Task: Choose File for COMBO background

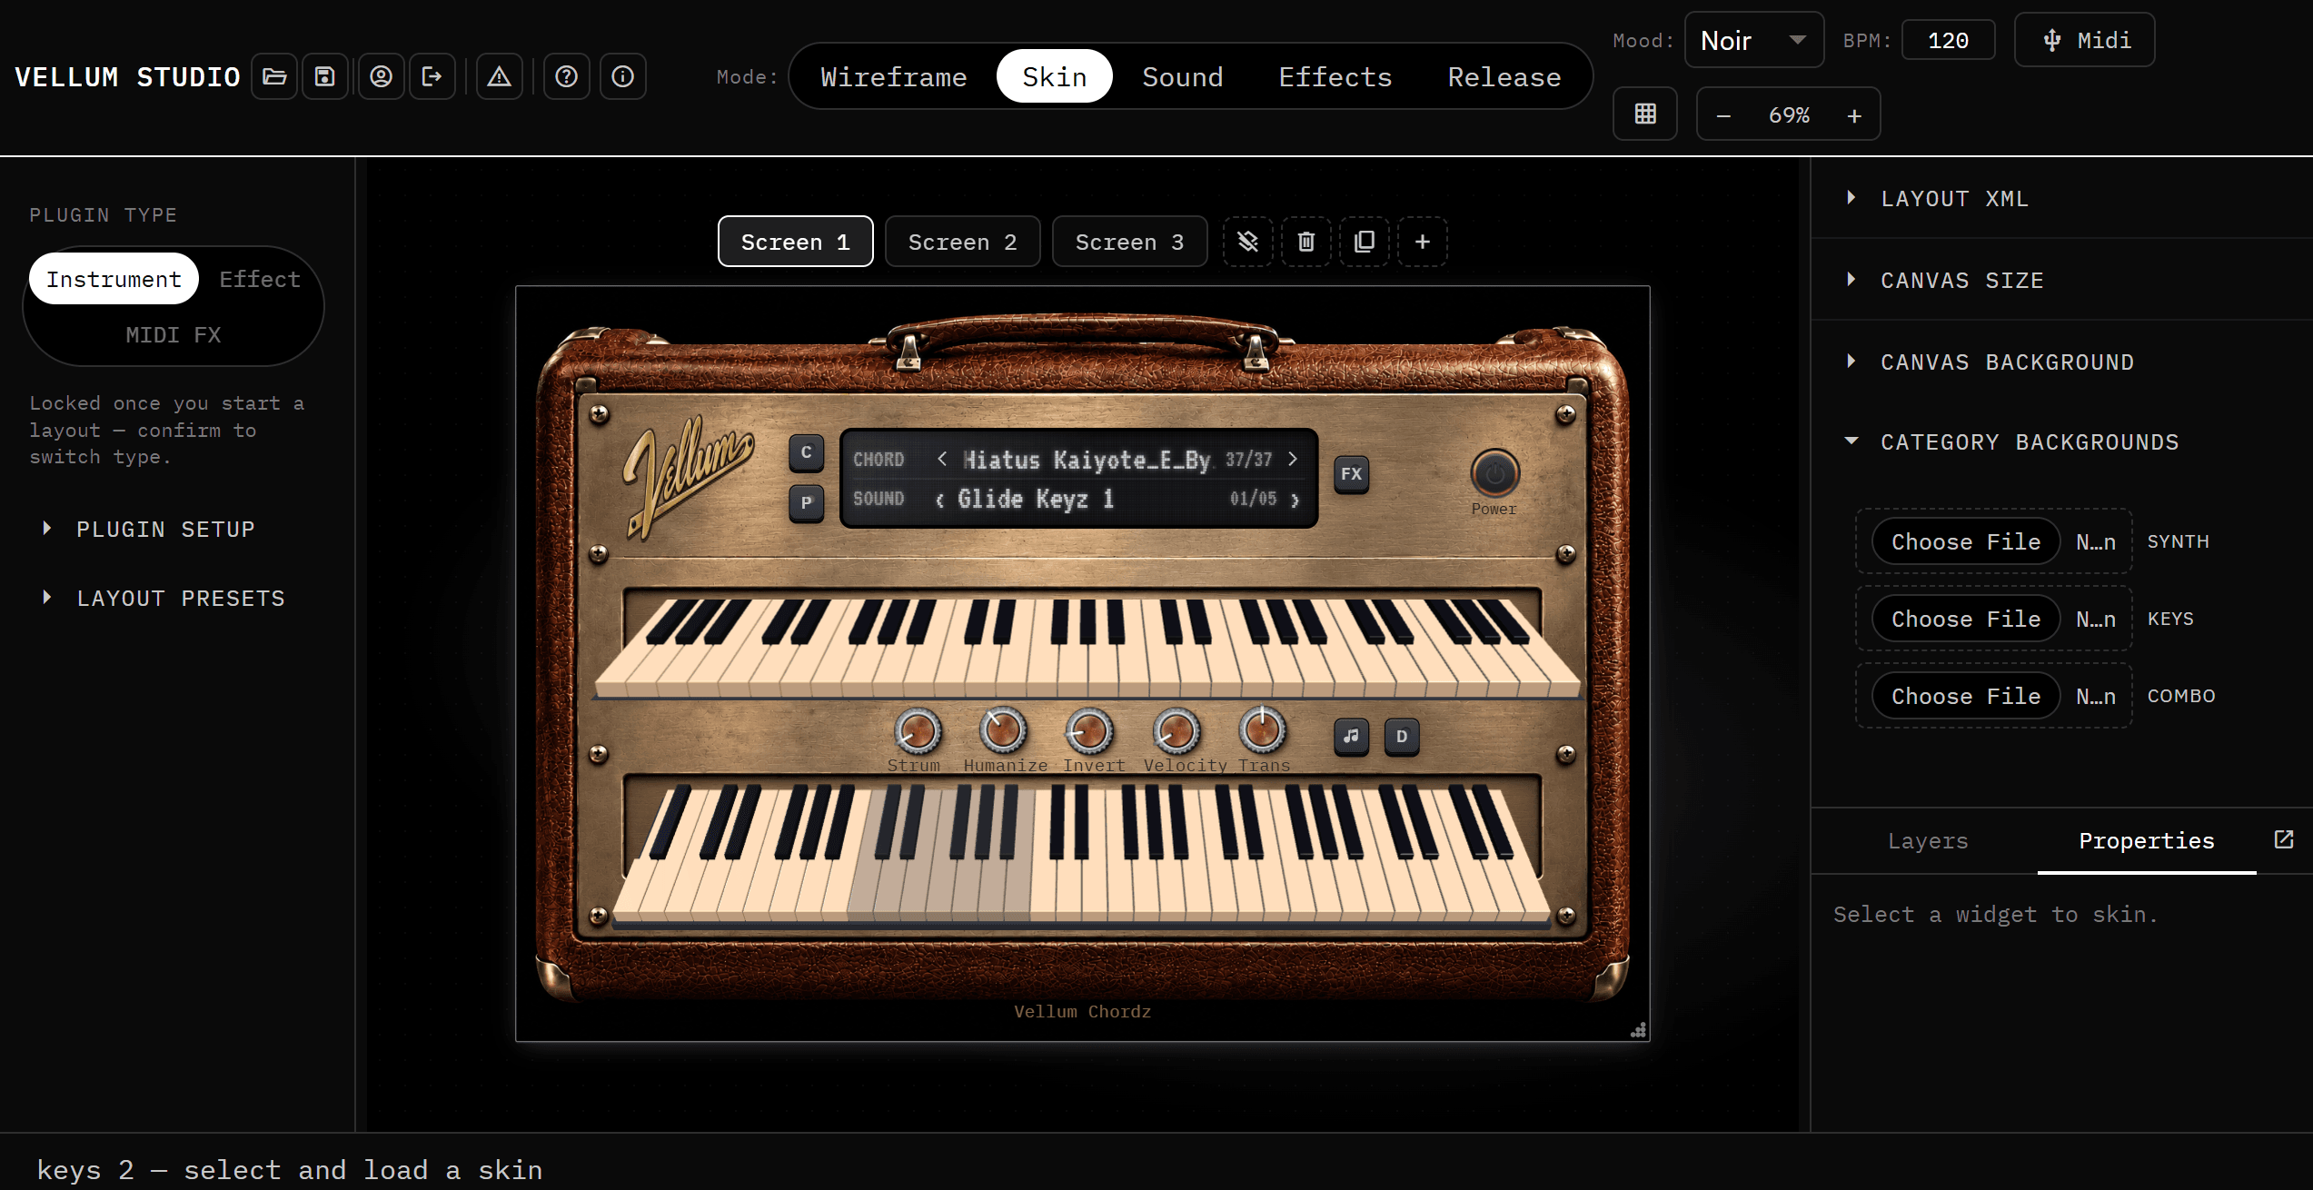Action: click(1966, 697)
